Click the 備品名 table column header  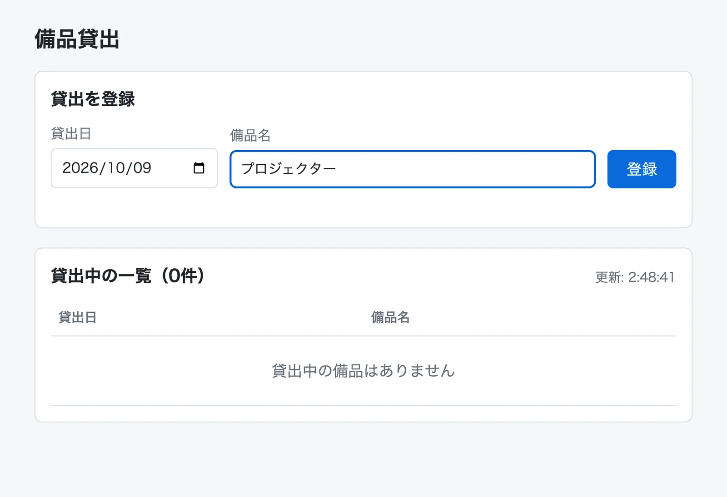click(390, 317)
